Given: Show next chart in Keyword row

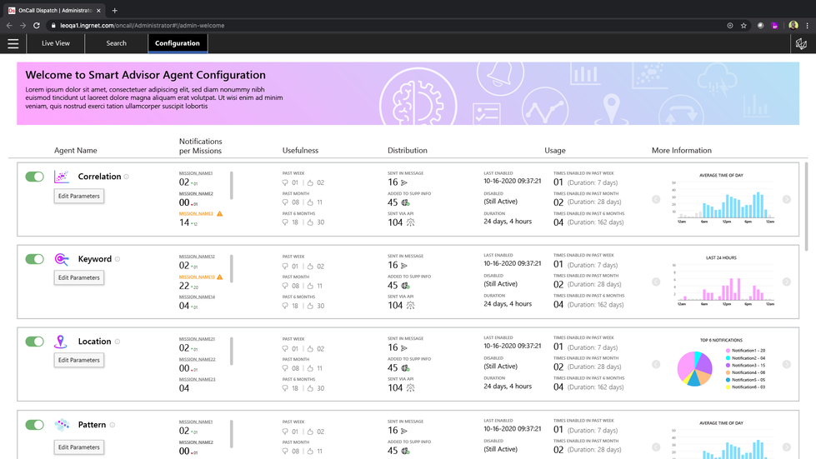Looking at the screenshot, I should pos(786,282).
